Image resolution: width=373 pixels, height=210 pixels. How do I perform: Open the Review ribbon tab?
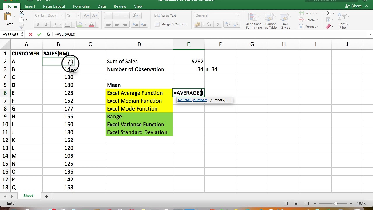pyautogui.click(x=120, y=6)
